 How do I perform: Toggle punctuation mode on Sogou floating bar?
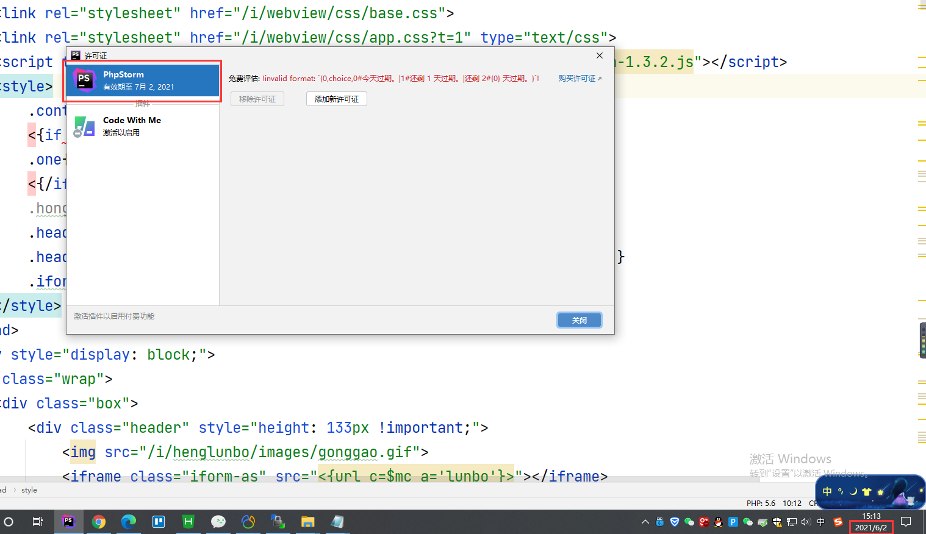pos(841,491)
